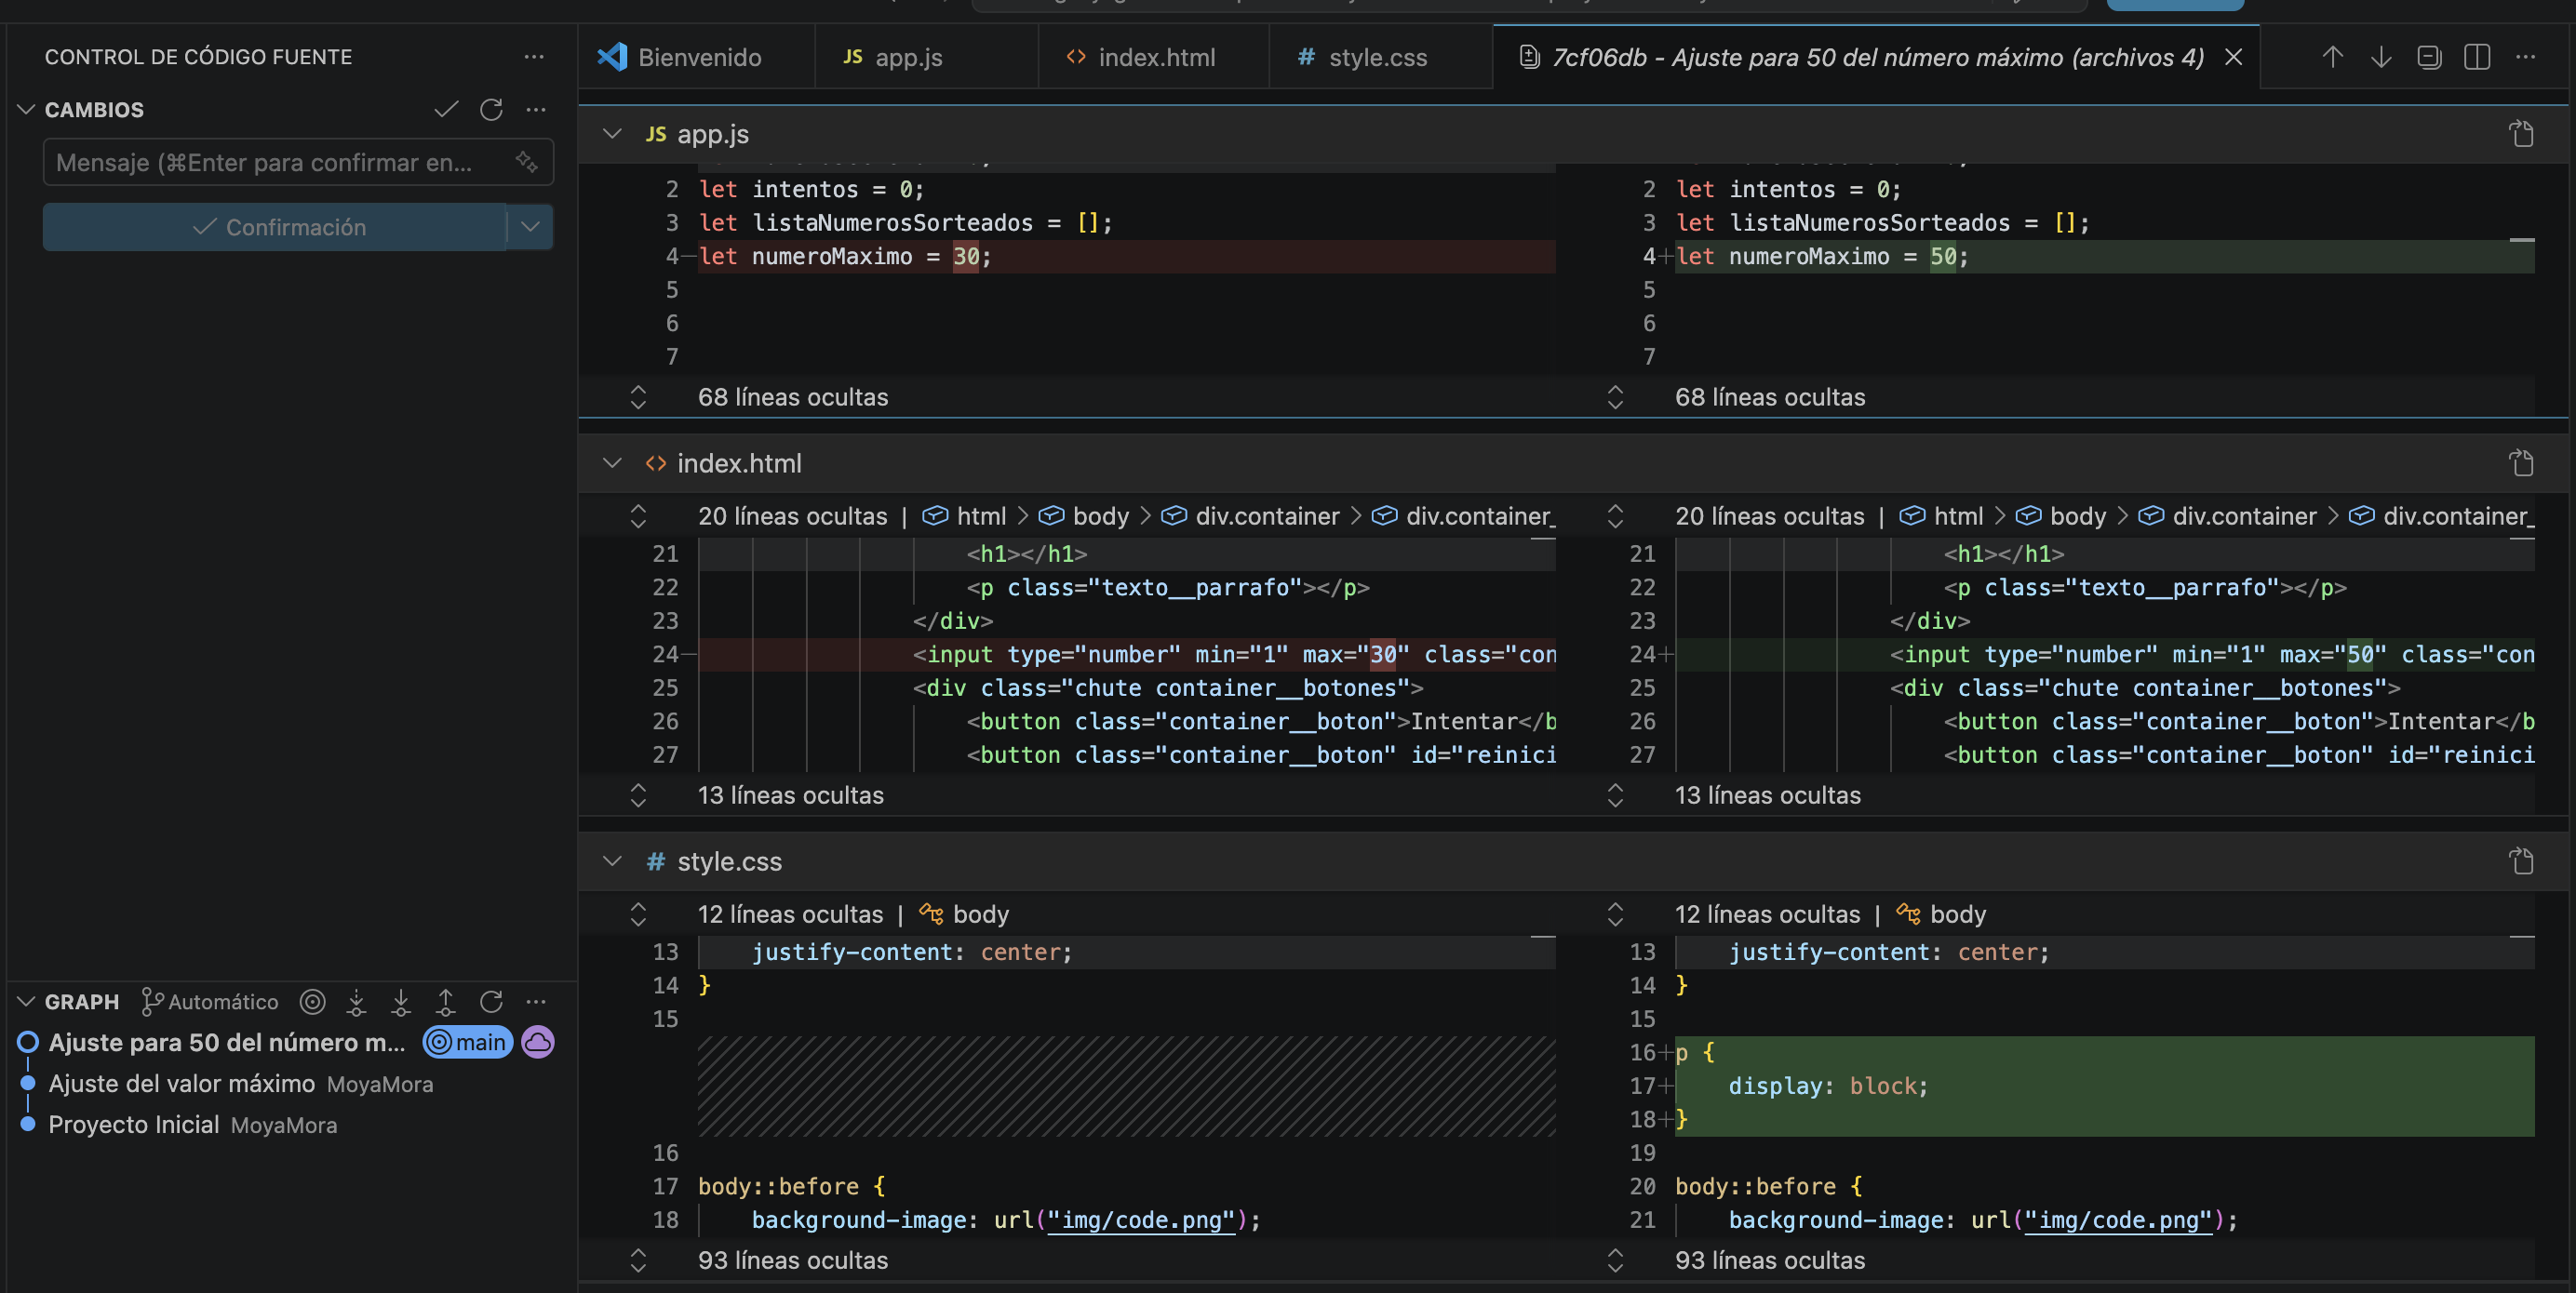Fetch from remote using the GRAPH toolbar
Screen dimensions: 2576x1293
click(x=356, y=1001)
